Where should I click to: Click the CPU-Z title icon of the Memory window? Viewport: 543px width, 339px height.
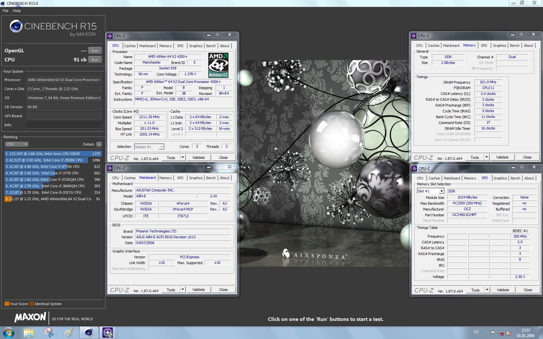click(414, 36)
